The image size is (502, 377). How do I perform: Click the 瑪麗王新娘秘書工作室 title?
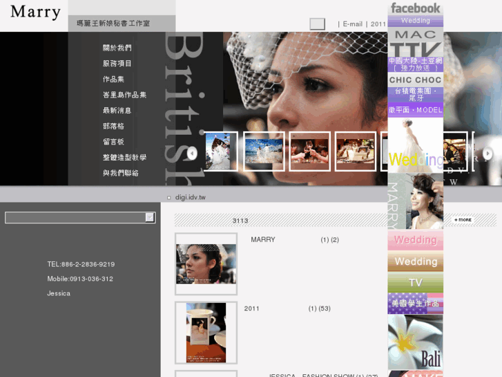113,23
